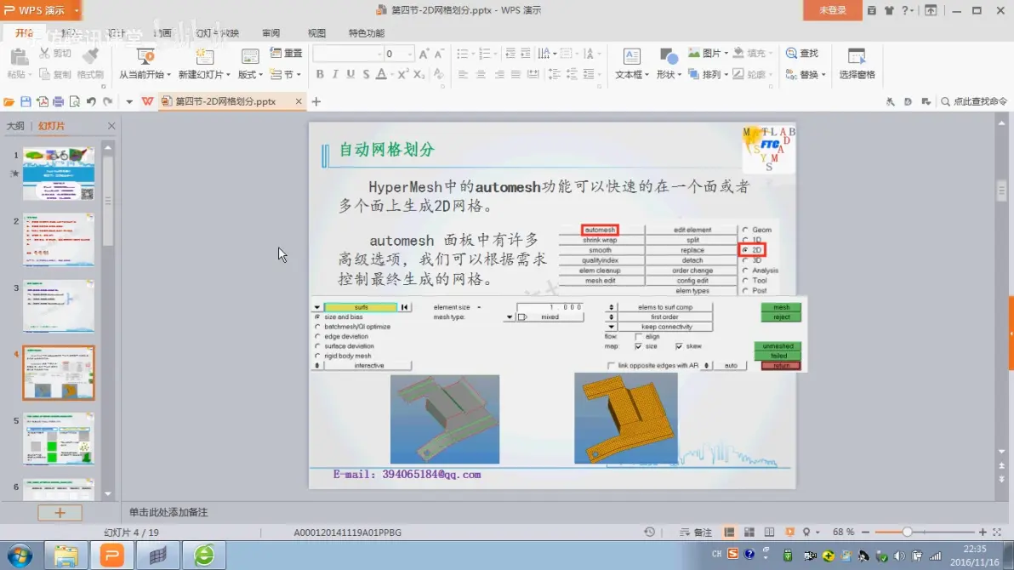The height and width of the screenshot is (570, 1014).
Task: Click the Paste clipboard icon
Action: 19,58
